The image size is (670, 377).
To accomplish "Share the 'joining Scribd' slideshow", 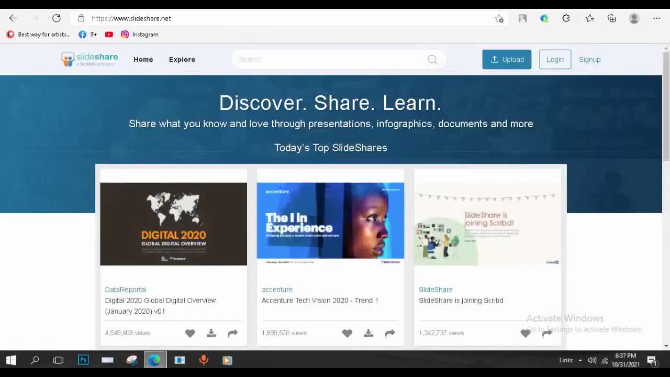I will [x=547, y=333].
